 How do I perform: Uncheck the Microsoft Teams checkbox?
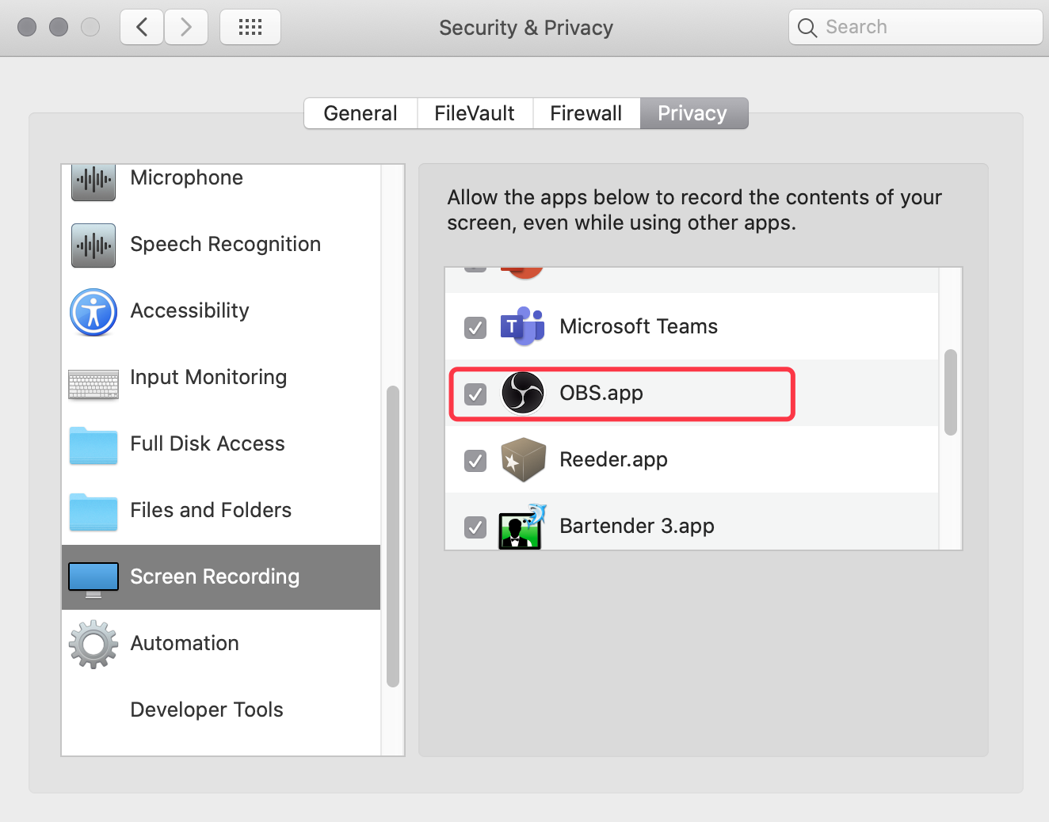pyautogui.click(x=475, y=327)
